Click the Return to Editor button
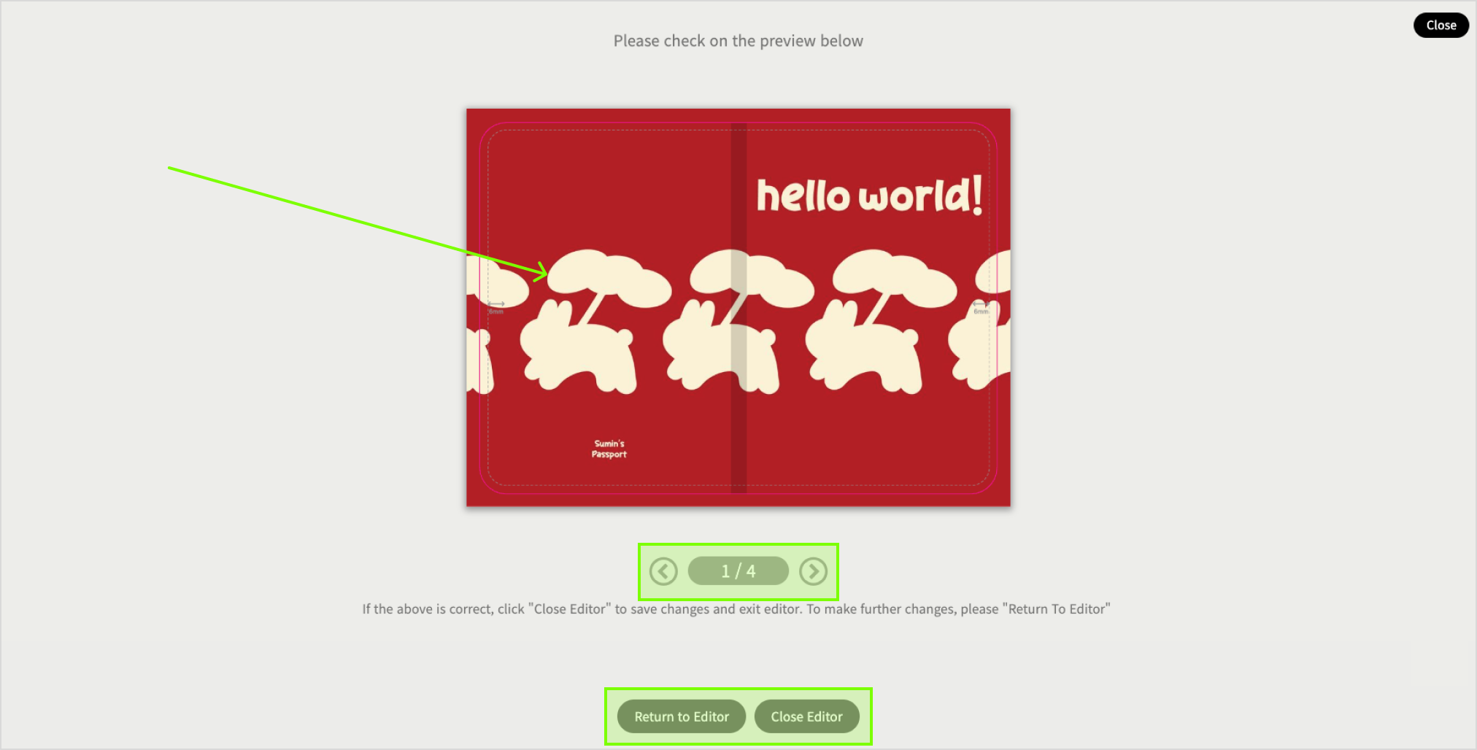1477x750 pixels. coord(682,716)
